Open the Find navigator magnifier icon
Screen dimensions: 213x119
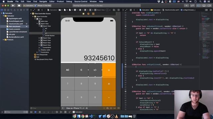click(11, 10)
